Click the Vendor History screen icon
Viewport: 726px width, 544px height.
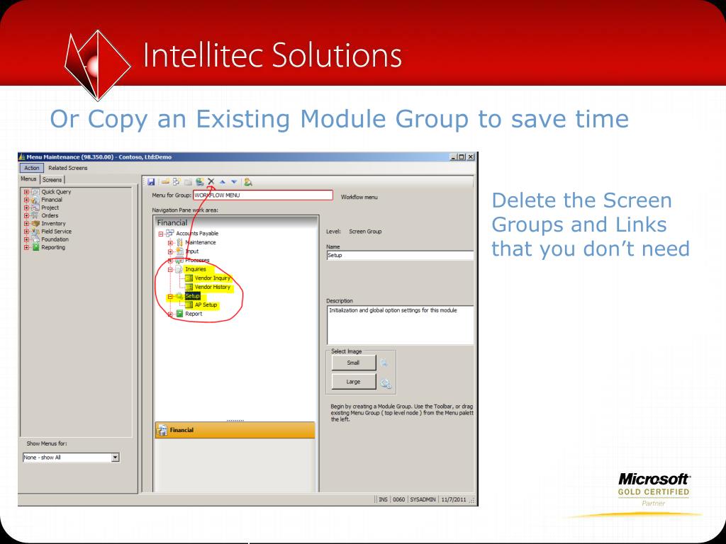point(189,287)
